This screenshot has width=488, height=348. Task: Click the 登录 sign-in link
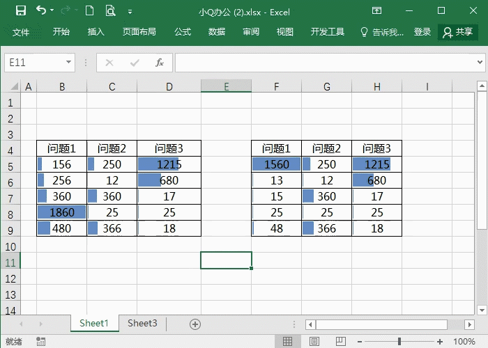click(x=422, y=32)
